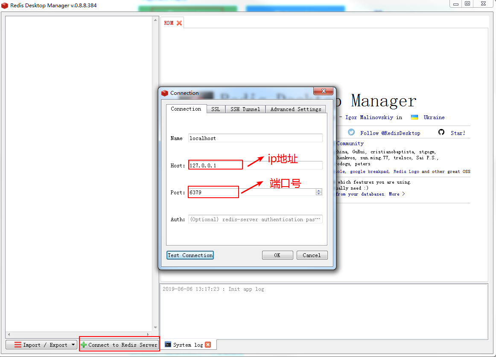
Task: Close the RDM tab with red X
Action: [179, 23]
